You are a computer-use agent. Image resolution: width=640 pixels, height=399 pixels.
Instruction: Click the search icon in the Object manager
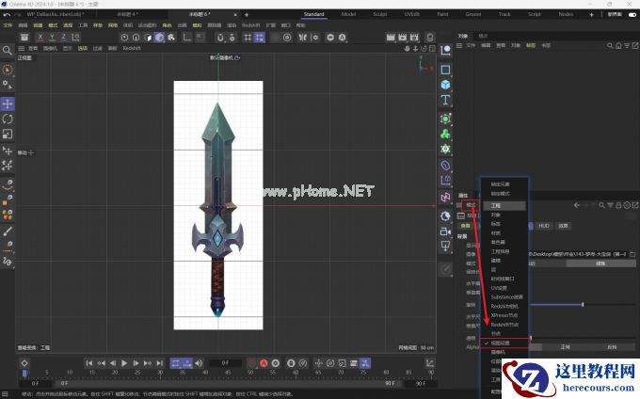point(610,46)
